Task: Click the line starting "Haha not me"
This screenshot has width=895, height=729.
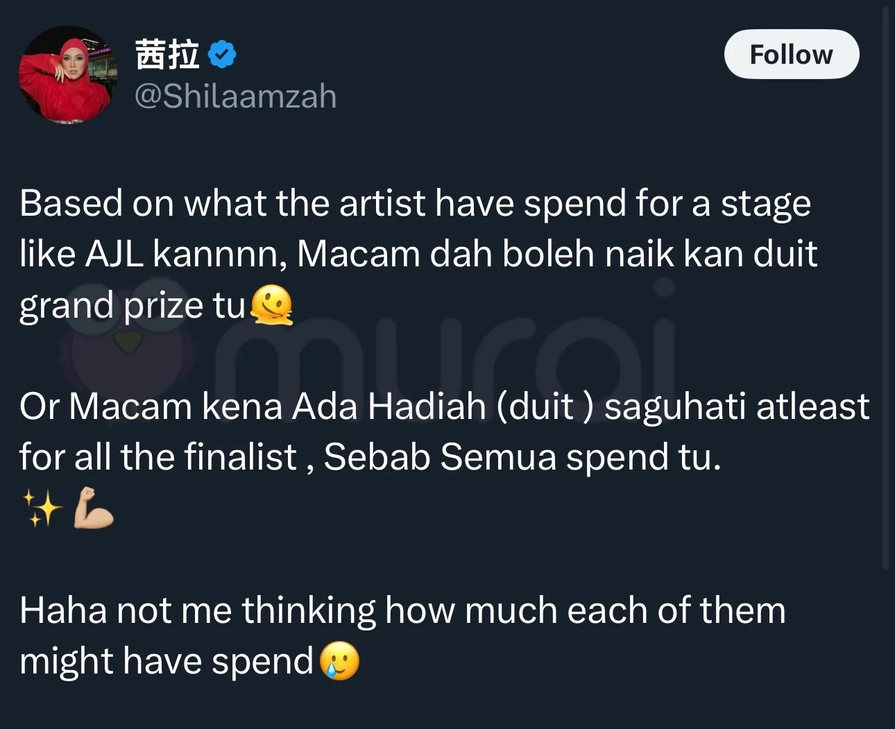Action: click(402, 610)
